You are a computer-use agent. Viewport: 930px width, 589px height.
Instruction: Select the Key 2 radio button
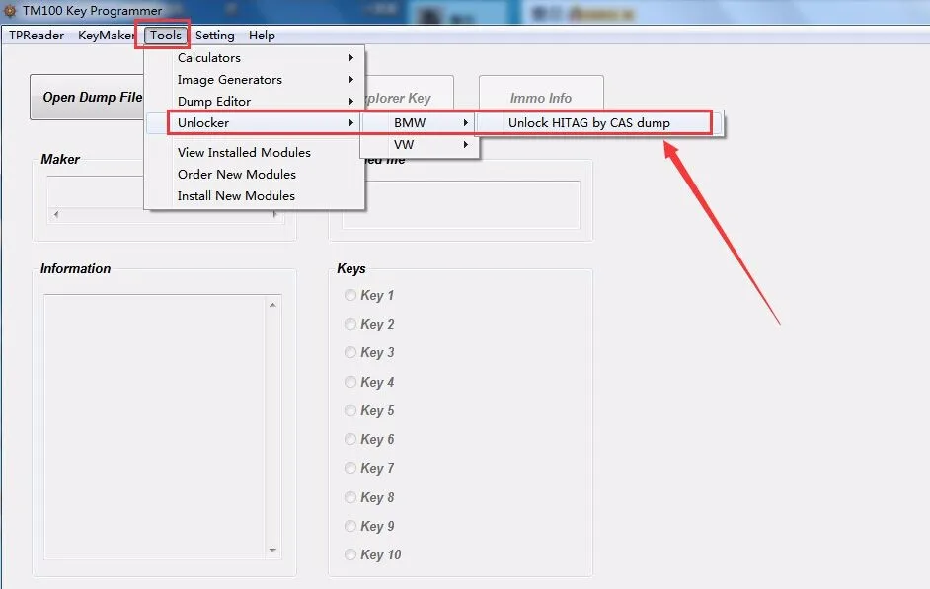pyautogui.click(x=350, y=324)
